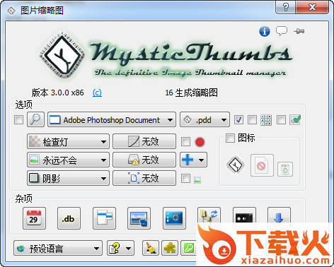This screenshot has height=267, width=334.
Task: Click the curve 无效 button
Action: [144, 141]
